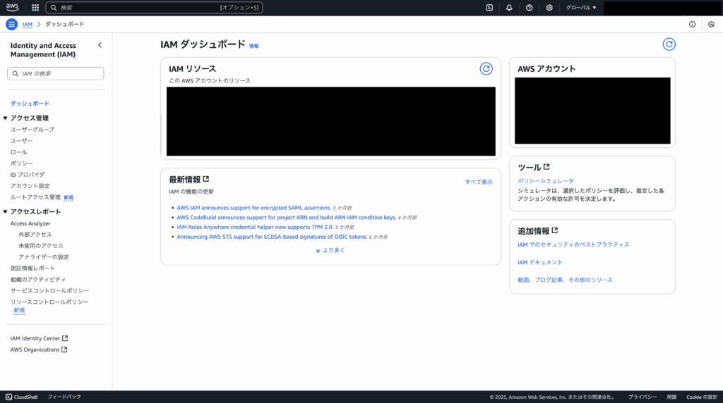Toggle the hamburger navigation menu button
The width and height of the screenshot is (723, 403).
(11, 25)
